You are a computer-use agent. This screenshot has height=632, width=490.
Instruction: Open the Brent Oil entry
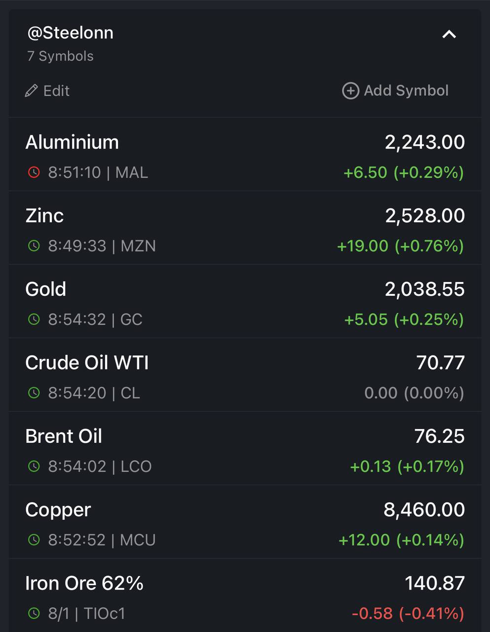245,448
